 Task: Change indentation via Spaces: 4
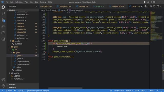[129, 91]
